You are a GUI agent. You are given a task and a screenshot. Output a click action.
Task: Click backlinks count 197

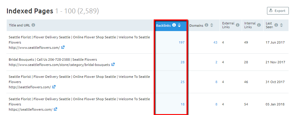click(x=182, y=42)
